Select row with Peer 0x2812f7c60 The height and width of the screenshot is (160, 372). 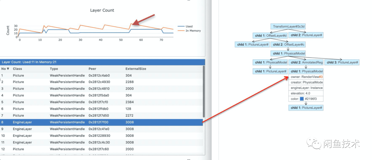[102, 149]
